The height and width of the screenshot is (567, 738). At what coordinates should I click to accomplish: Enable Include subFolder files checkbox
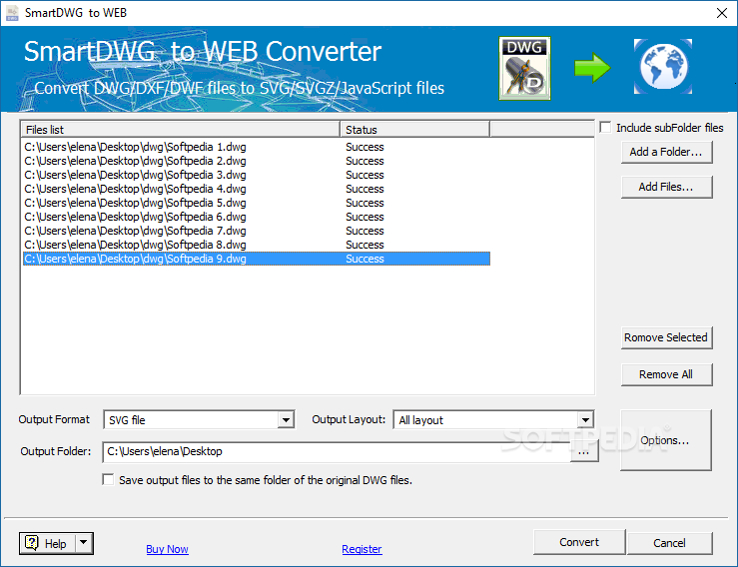606,128
